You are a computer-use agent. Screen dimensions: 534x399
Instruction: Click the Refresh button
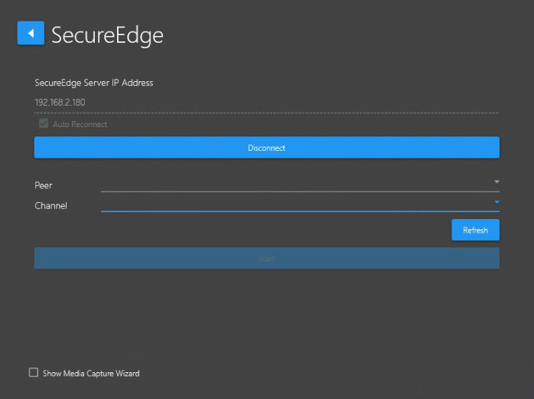[475, 231]
